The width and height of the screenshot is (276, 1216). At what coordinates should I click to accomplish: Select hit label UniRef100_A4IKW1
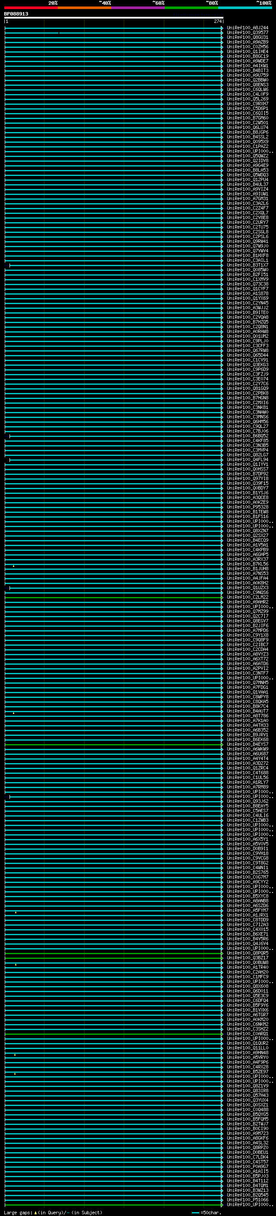[248, 66]
